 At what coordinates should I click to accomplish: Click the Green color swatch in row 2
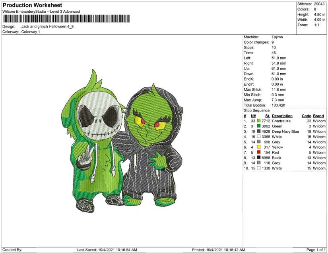click(x=259, y=126)
